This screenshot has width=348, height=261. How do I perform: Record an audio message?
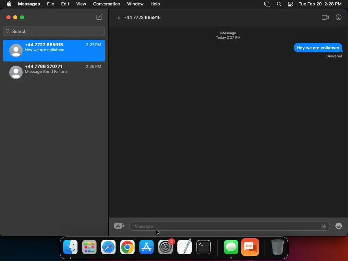pyautogui.click(x=323, y=226)
